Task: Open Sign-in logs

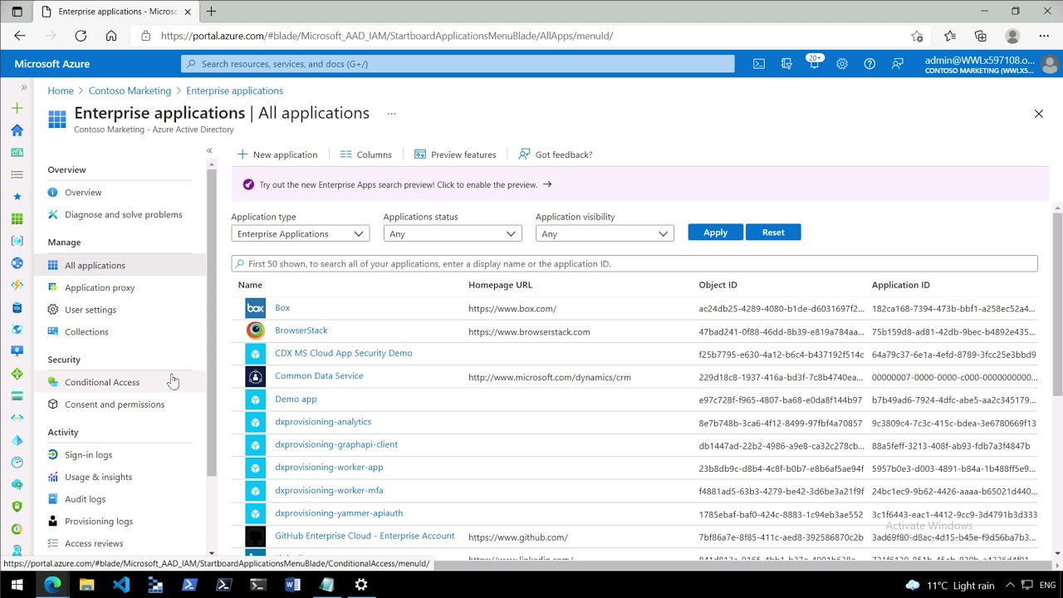Action: 88,455
